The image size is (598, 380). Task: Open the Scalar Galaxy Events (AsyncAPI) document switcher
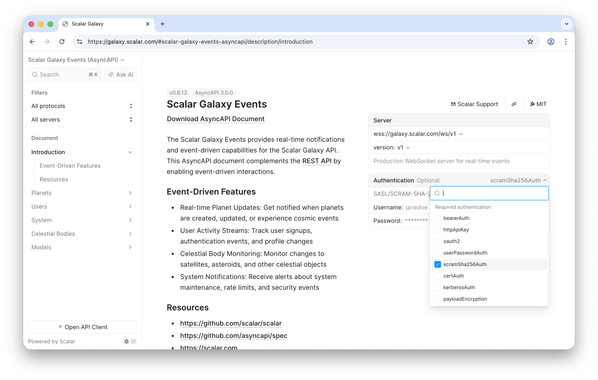click(x=76, y=60)
